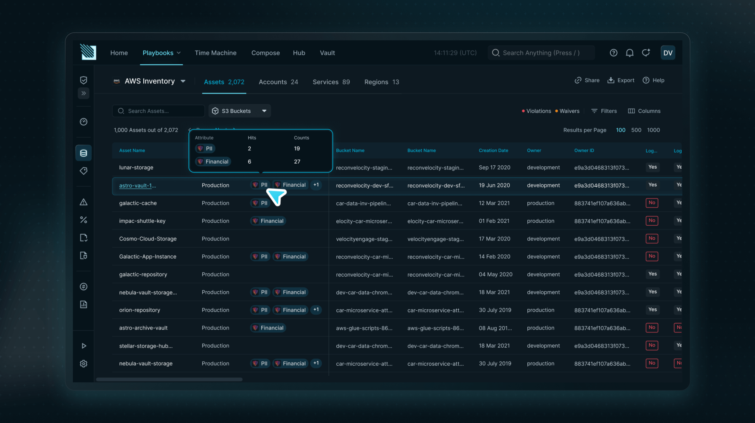Open the warning triangle alerts icon
This screenshot has height=423, width=755.
84,202
